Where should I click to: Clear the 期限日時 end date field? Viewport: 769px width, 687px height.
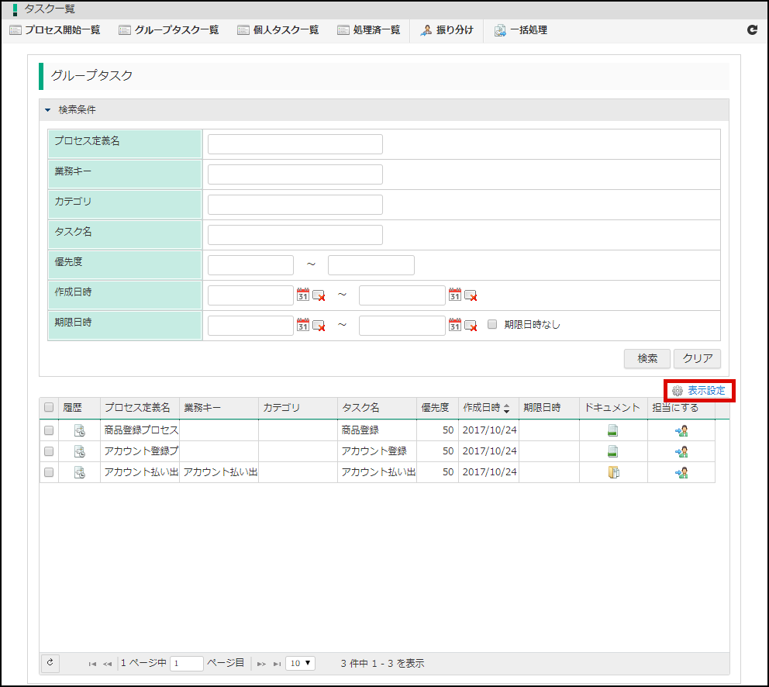coord(471,325)
